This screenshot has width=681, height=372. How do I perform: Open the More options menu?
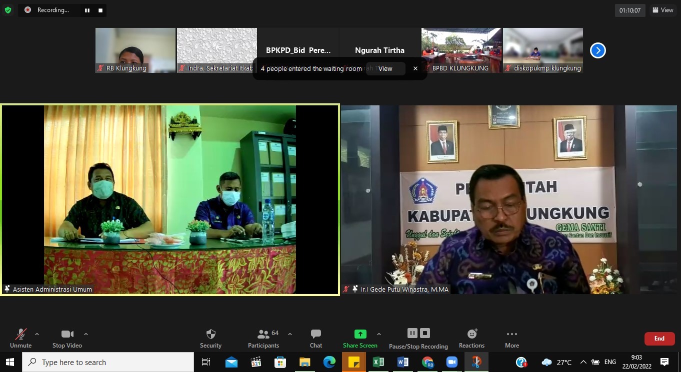pyautogui.click(x=511, y=339)
